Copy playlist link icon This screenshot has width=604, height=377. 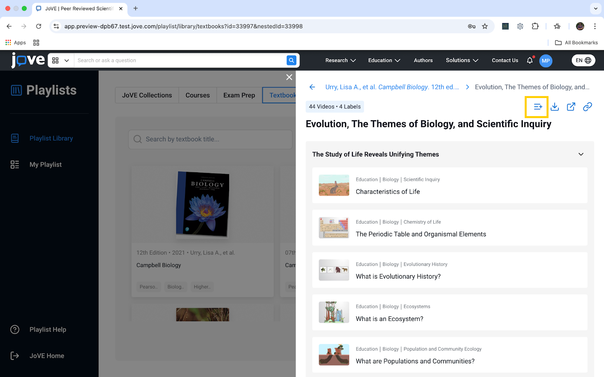click(x=587, y=107)
